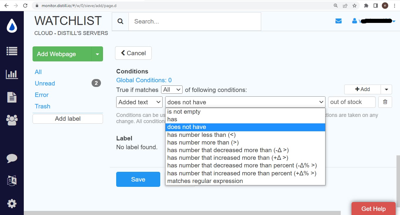Image resolution: width=400 pixels, height=215 pixels.
Task: Click the document page icon in sidebar
Action: (12, 97)
